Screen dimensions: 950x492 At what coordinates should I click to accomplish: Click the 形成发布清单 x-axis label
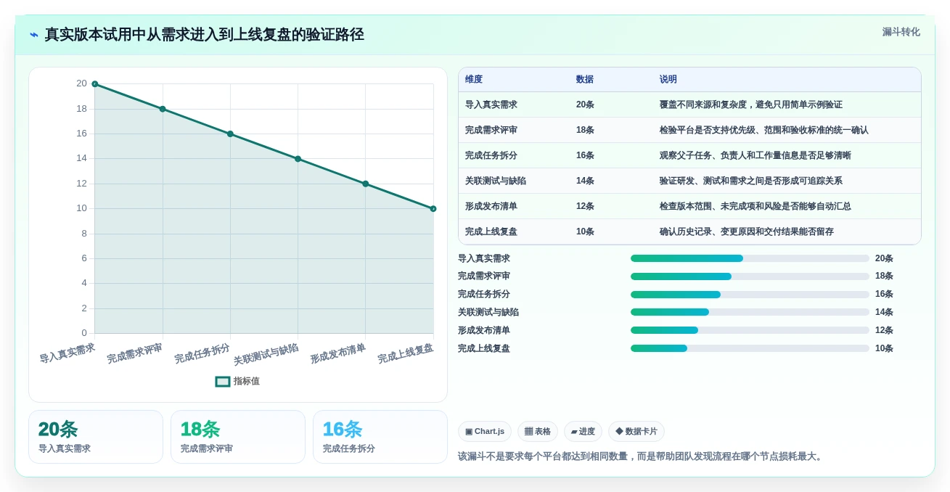338,353
